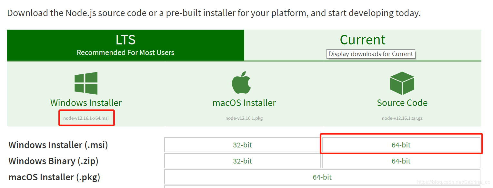Click the Windows Installer (.msi) row label
Viewport: 493px width, 188px height.
(x=58, y=145)
